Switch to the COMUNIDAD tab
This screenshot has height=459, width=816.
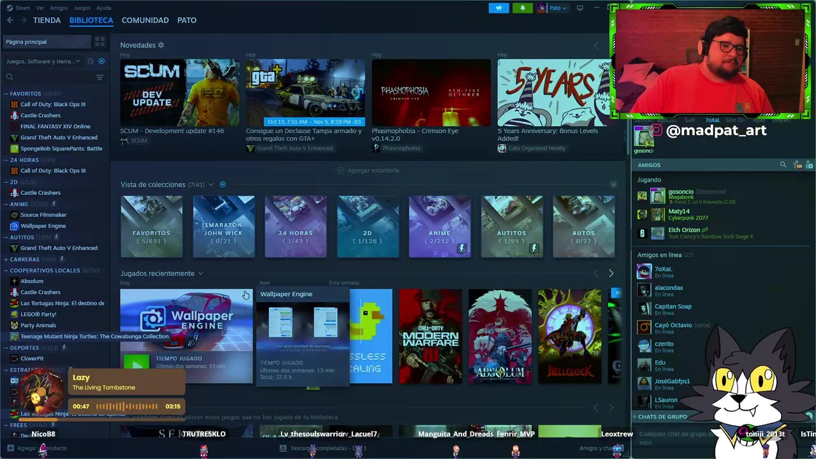pos(145,20)
